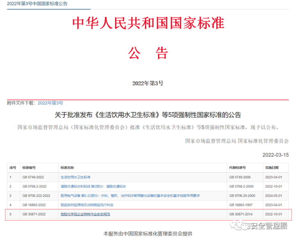Click the 2022年第3号中国国家标准公告 page title
297x239 pixels.
pyautogui.click(x=37, y=4)
